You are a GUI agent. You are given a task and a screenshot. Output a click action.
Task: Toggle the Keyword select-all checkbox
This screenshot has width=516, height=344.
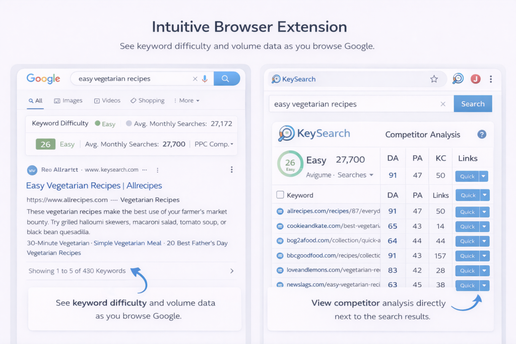pos(280,195)
